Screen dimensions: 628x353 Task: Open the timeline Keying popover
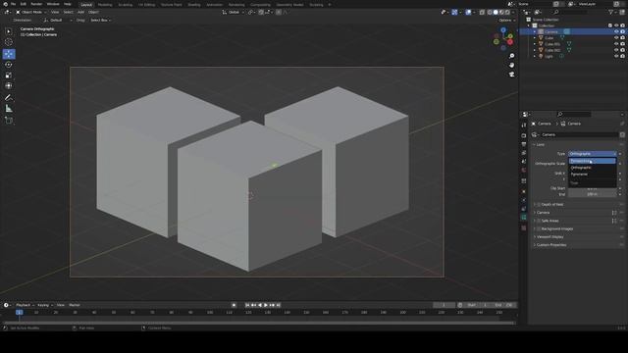tap(45, 305)
